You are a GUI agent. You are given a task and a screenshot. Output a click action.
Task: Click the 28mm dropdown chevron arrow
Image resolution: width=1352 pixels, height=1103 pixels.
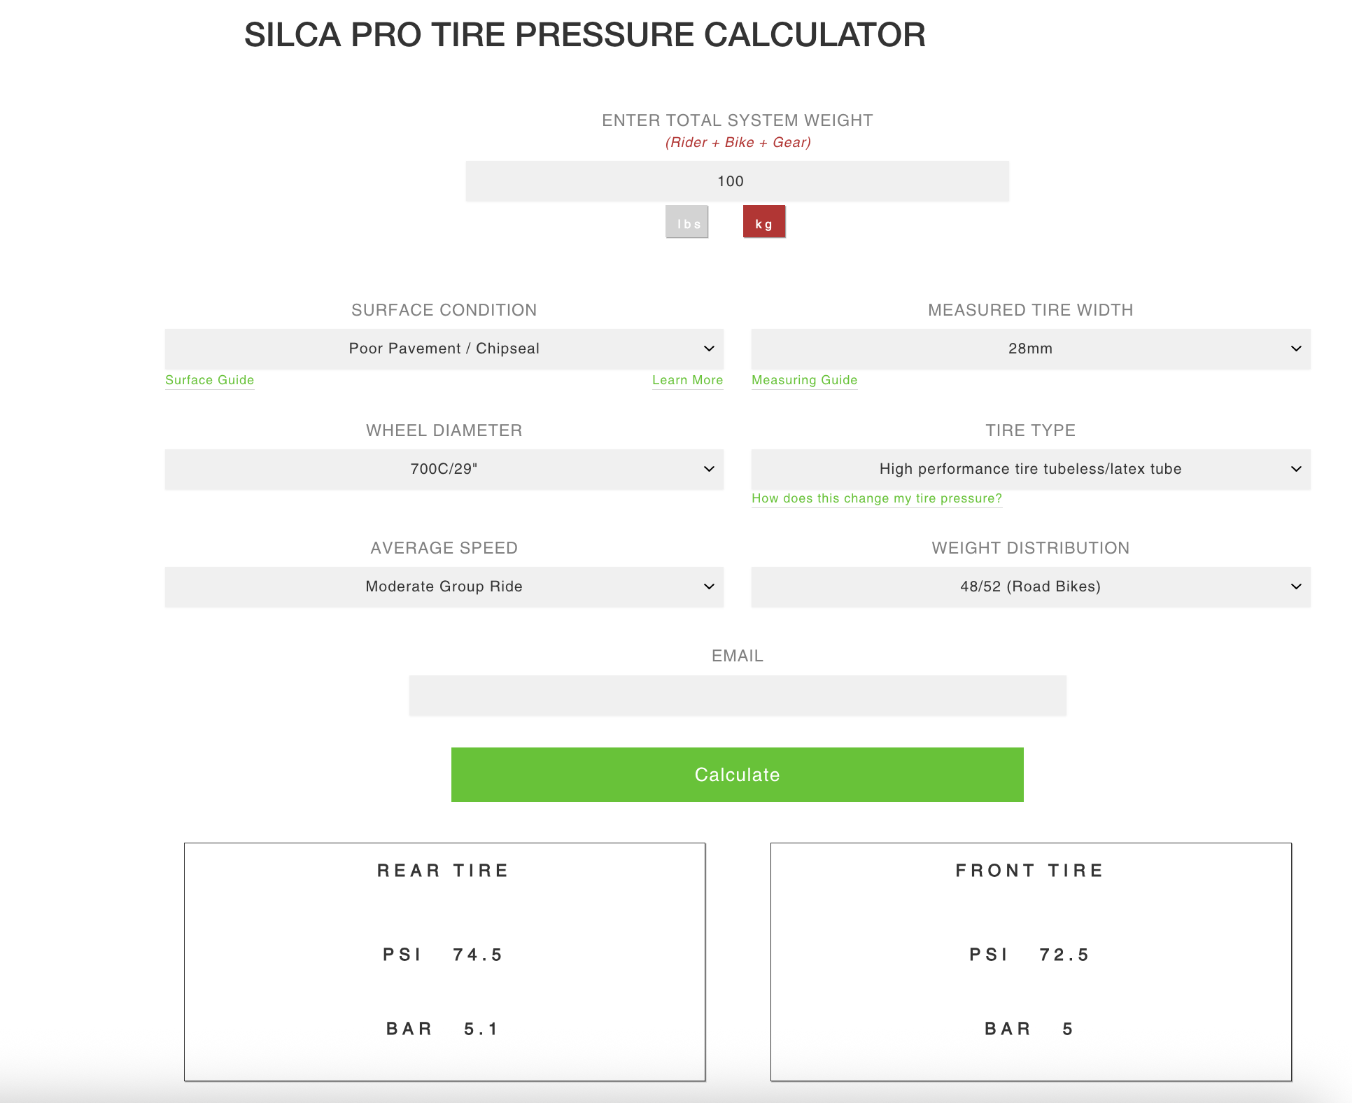(x=1296, y=349)
